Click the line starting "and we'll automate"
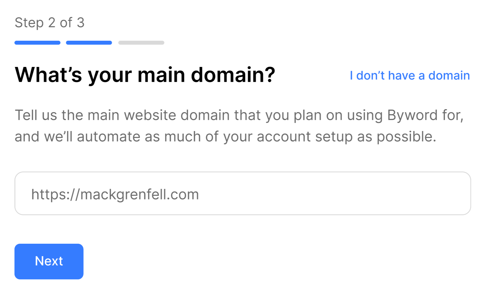The image size is (496, 298). point(225,137)
